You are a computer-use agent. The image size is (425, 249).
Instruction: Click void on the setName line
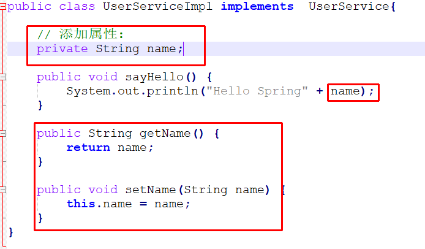coord(103,190)
